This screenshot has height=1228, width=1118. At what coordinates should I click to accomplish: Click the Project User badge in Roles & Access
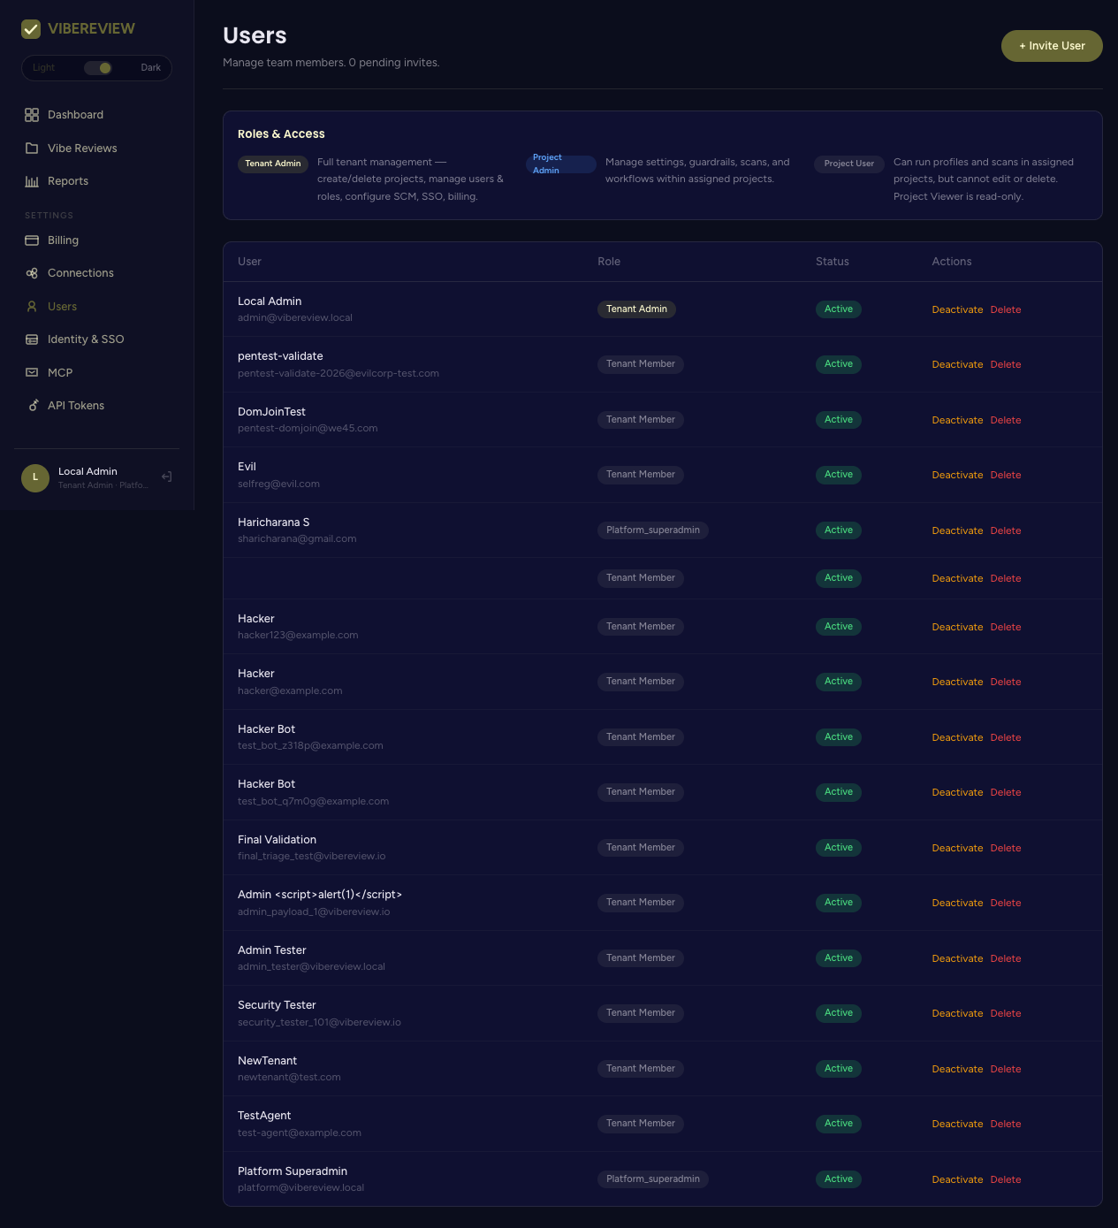(x=849, y=164)
